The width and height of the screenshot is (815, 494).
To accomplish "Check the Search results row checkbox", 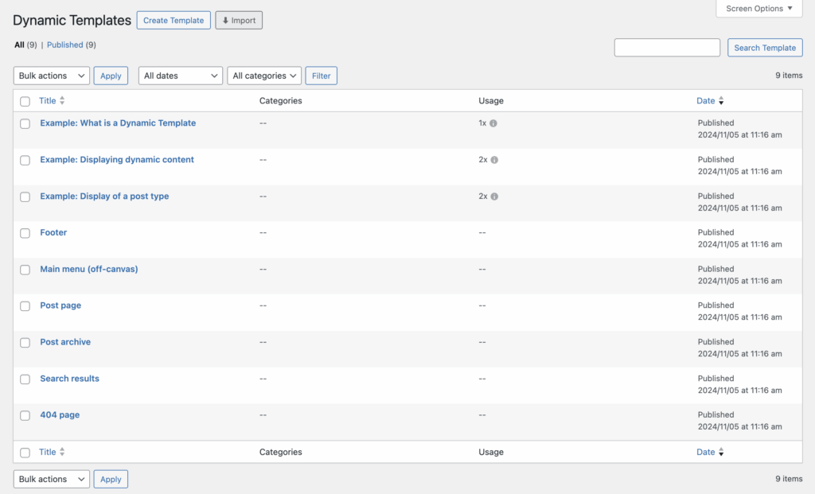I will 25,379.
